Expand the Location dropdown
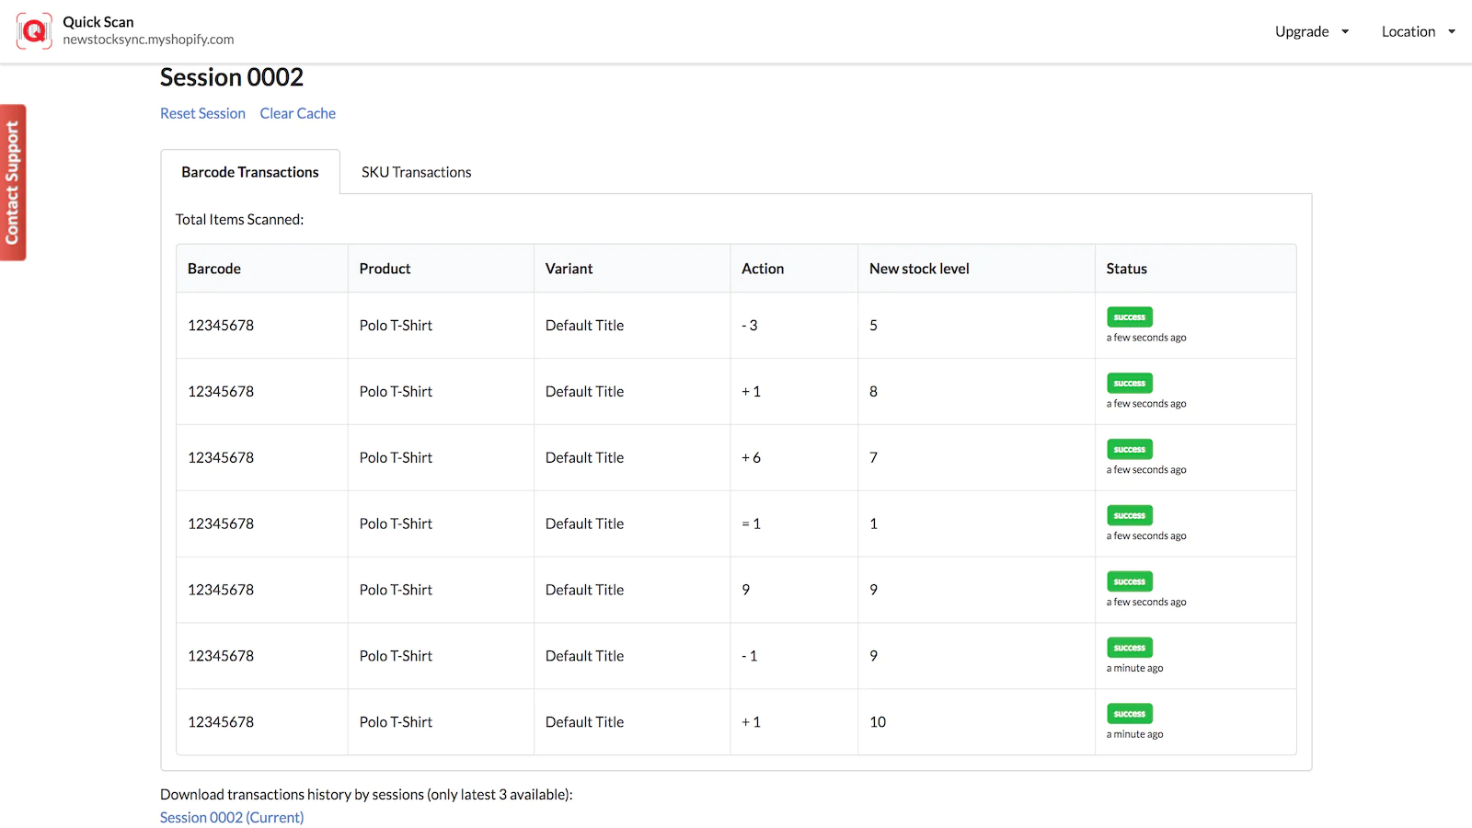1472x828 pixels. (x=1408, y=31)
